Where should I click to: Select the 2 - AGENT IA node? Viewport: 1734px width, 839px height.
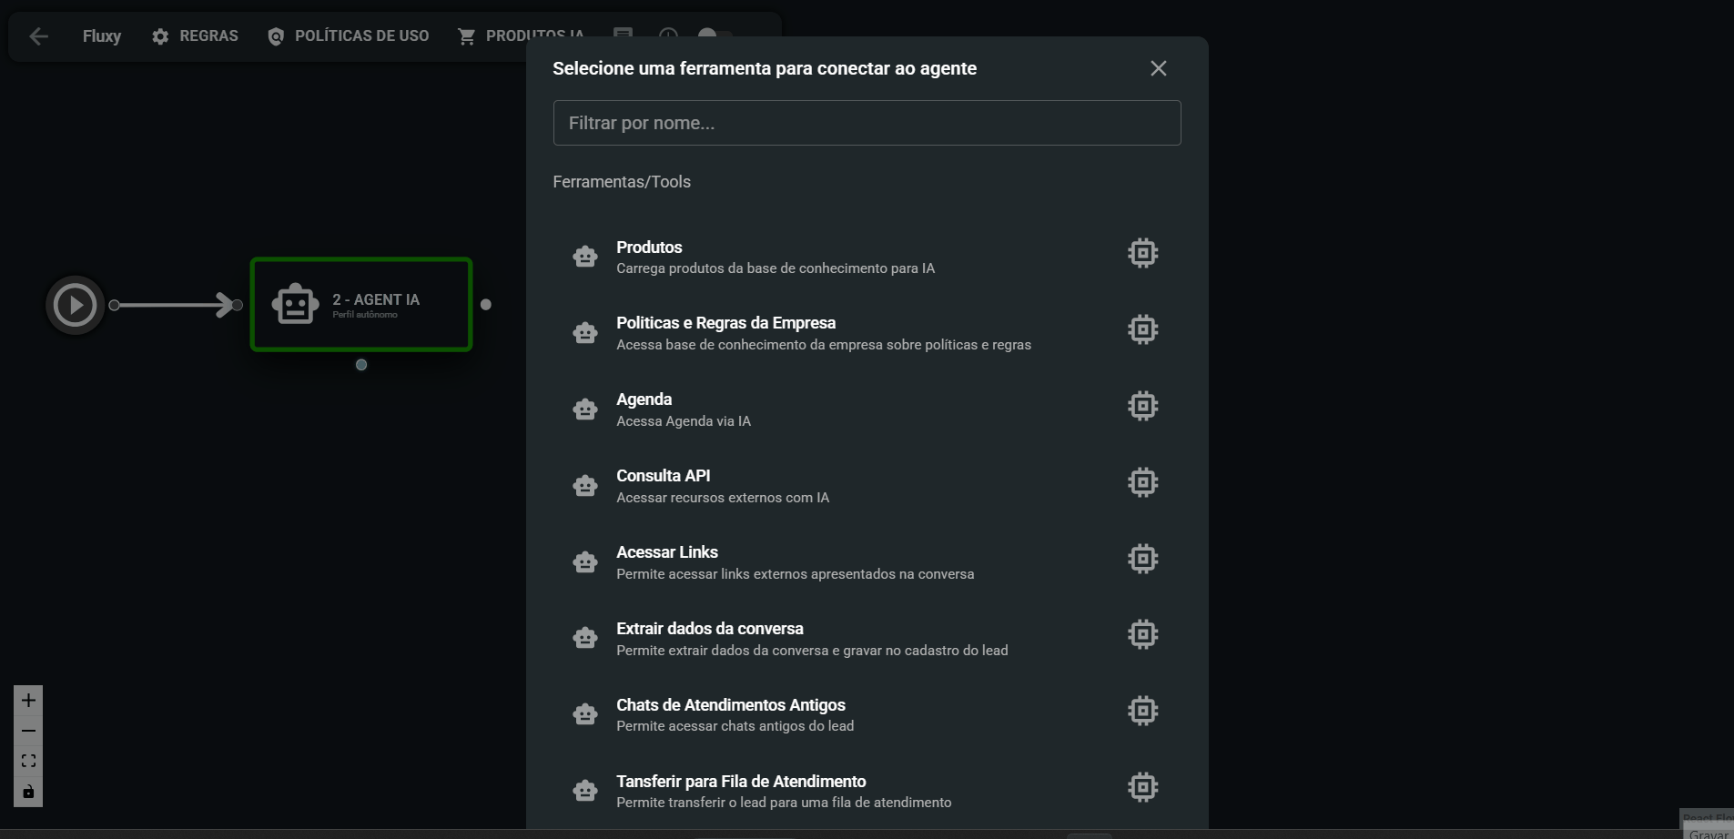[x=361, y=305]
